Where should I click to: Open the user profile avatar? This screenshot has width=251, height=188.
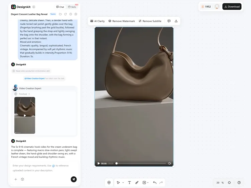pos(217,7)
